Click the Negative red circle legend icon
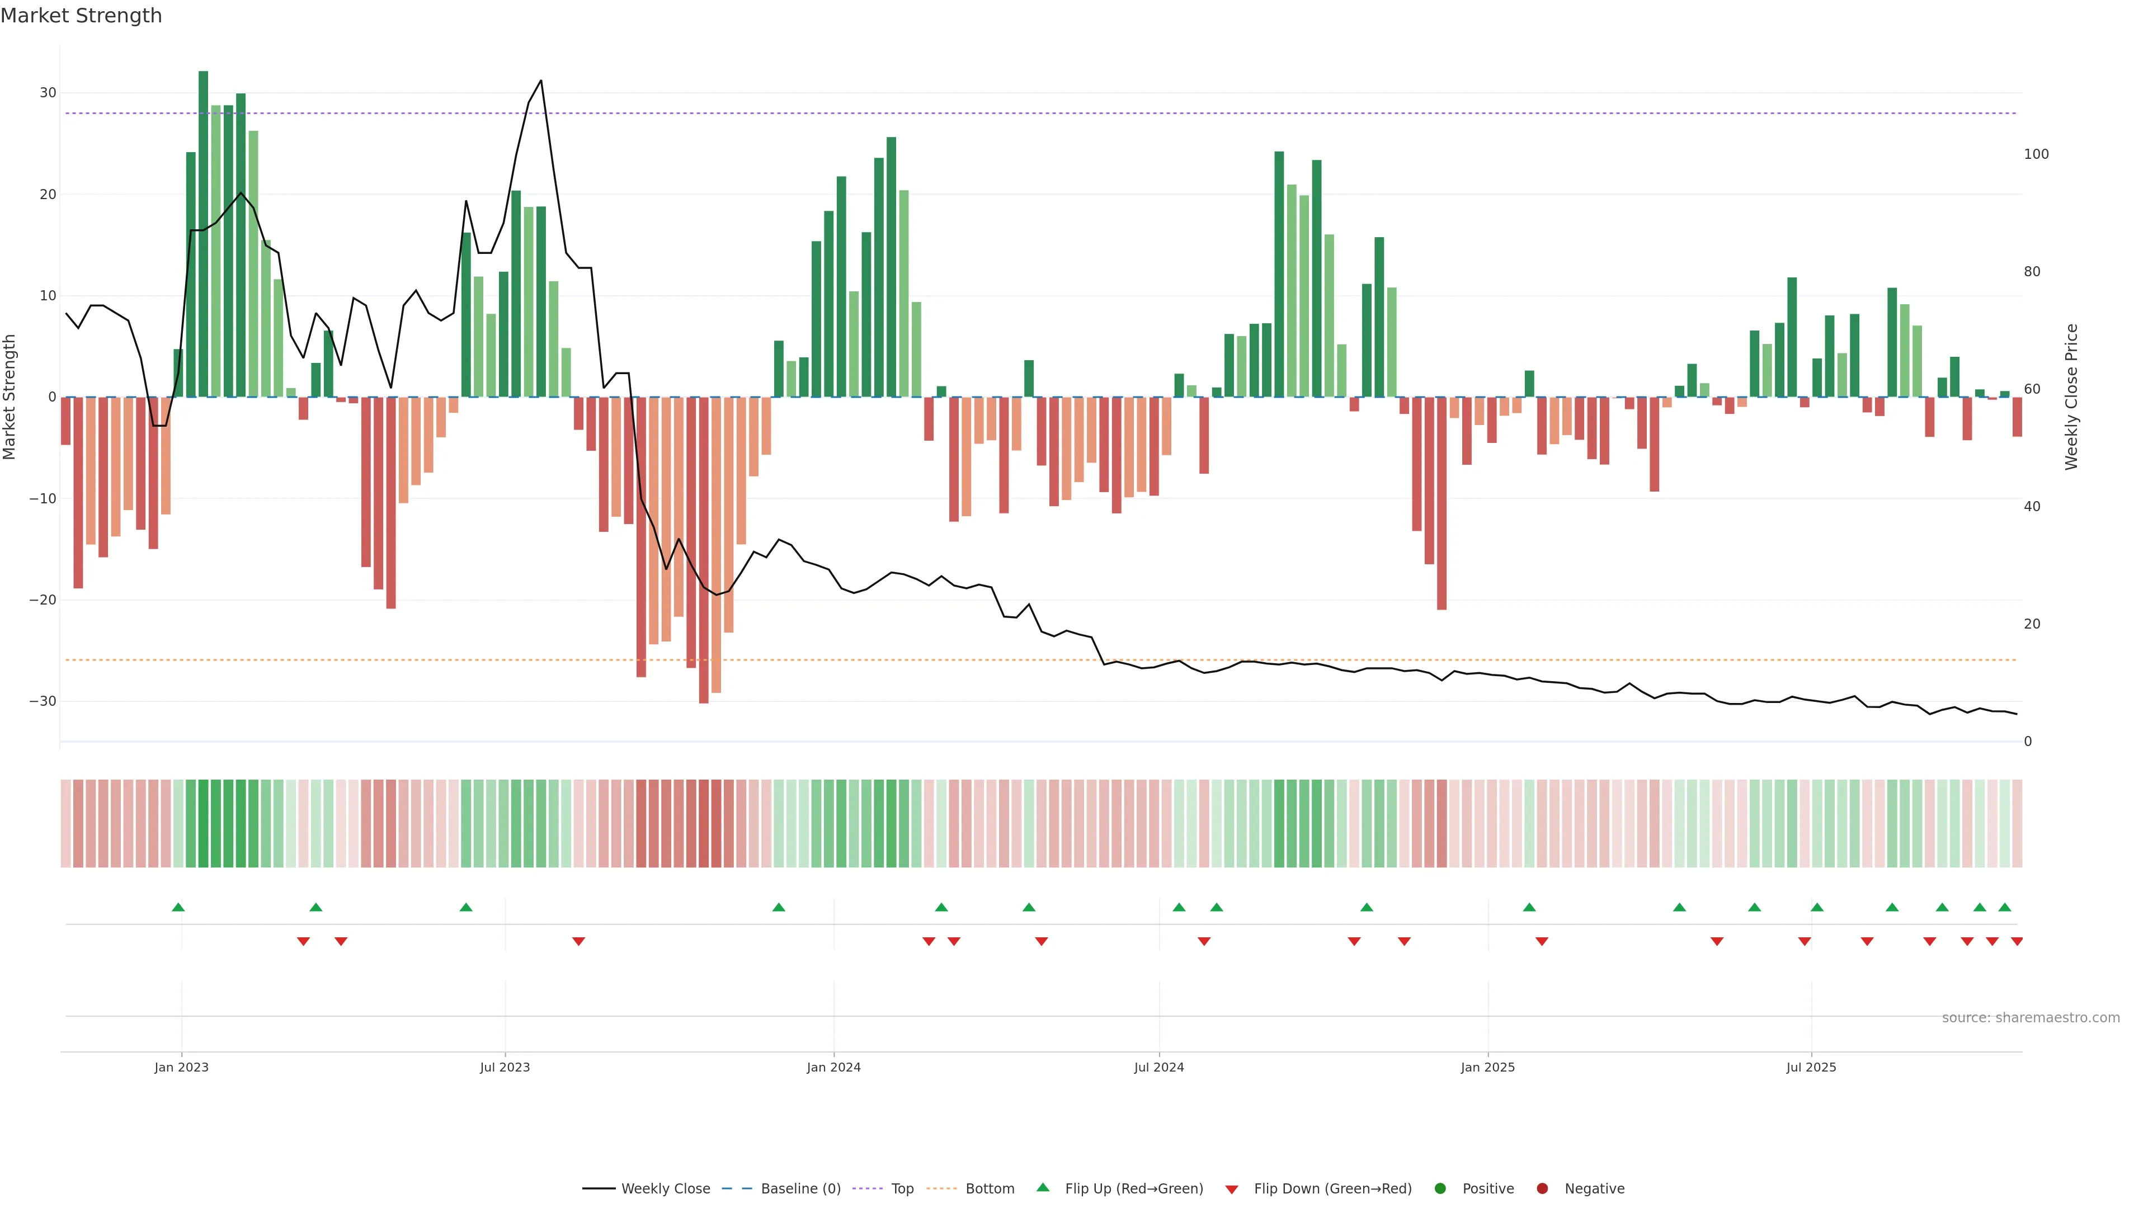This screenshot has height=1208, width=2148. tap(1542, 1188)
